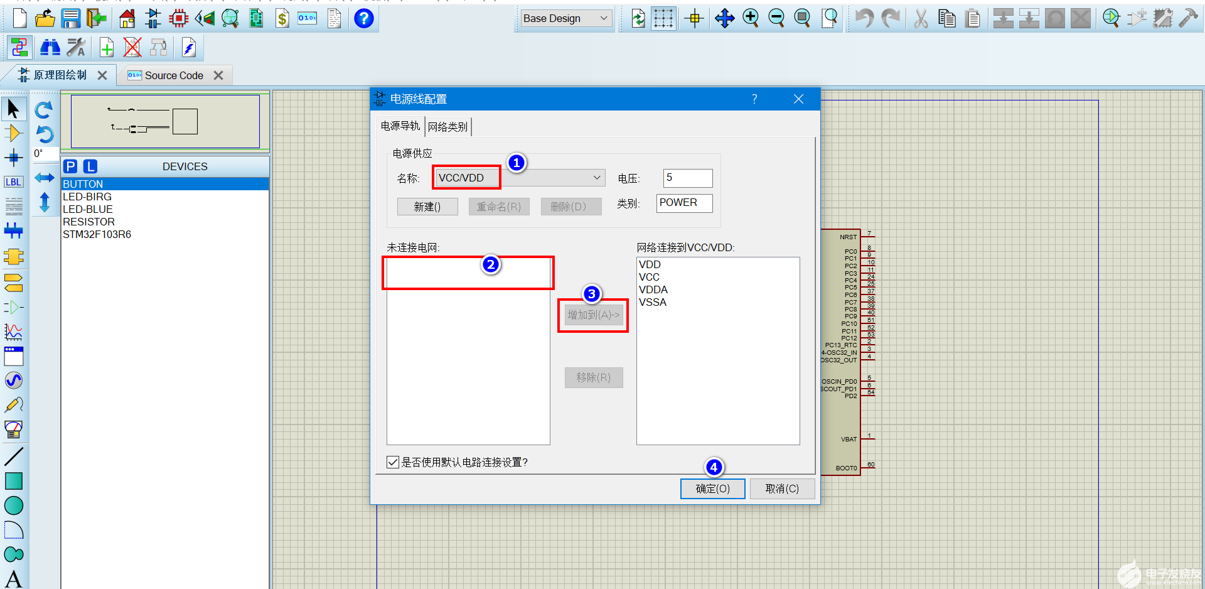The width and height of the screenshot is (1205, 589).
Task: Add a new sheet with plus icon
Action: point(107,47)
